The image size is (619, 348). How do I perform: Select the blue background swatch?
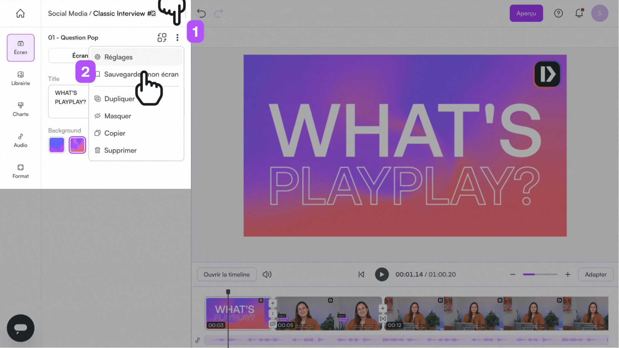tap(57, 145)
